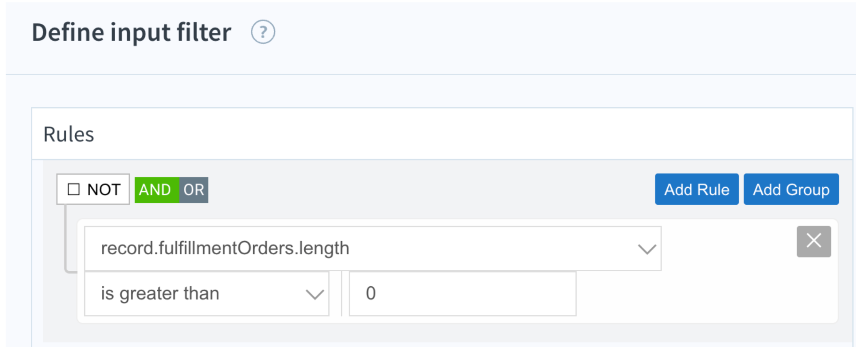Click the 'is greater than' text
This screenshot has height=347, width=856.
coord(160,293)
